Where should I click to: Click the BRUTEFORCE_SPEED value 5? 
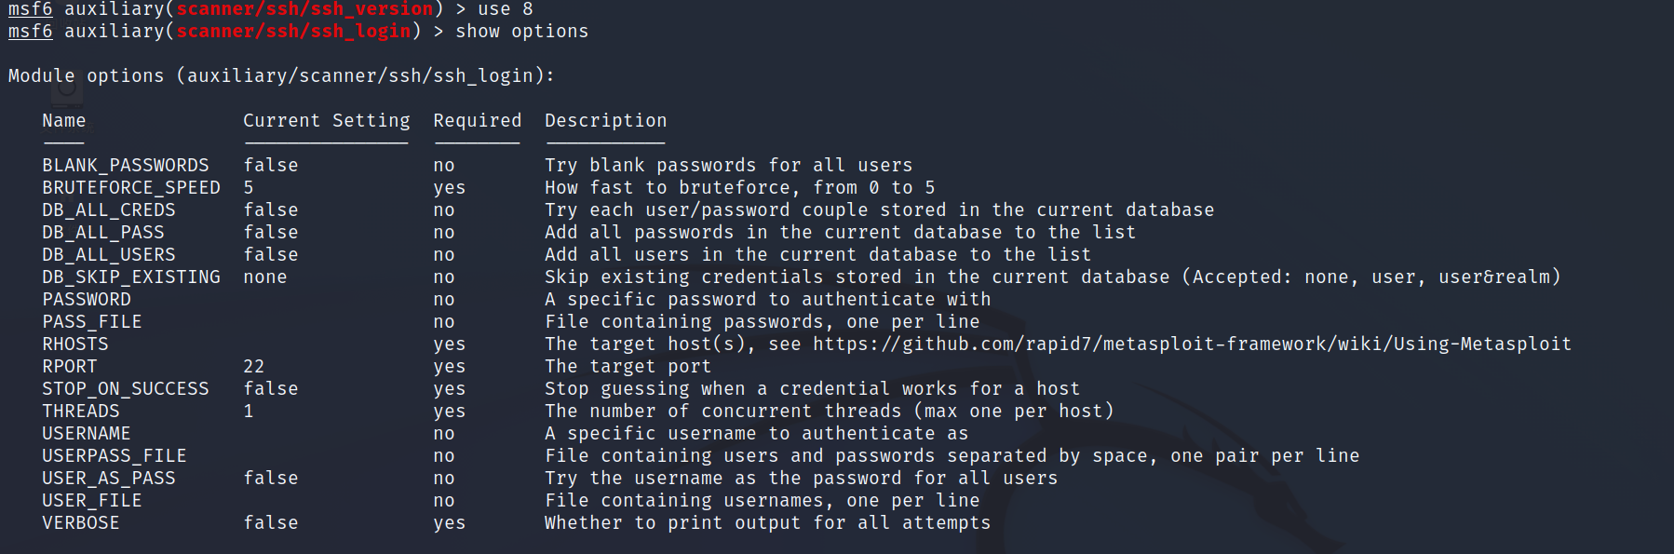(x=249, y=188)
